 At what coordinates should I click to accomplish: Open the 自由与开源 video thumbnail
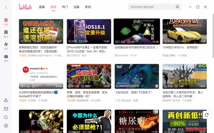point(137,31)
